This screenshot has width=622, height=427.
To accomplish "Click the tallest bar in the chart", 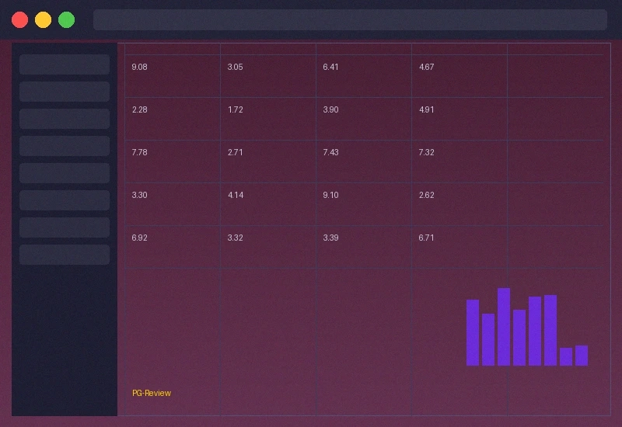I will click(x=504, y=327).
